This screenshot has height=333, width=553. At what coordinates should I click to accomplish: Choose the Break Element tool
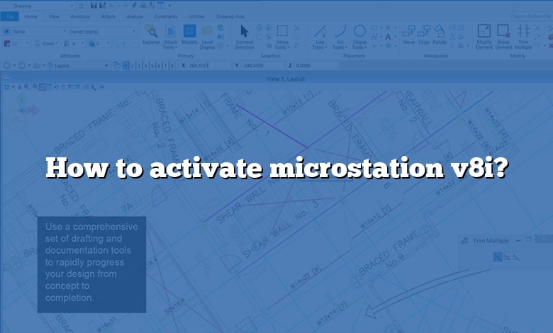tap(503, 37)
